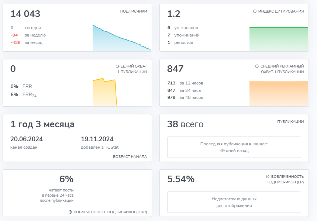Click the 14 043 subscriber count
Viewport: 317px width, 221px height.
(25, 14)
